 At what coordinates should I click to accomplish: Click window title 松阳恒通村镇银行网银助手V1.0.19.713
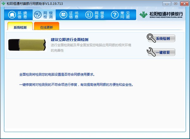pyautogui.click(x=35, y=3)
